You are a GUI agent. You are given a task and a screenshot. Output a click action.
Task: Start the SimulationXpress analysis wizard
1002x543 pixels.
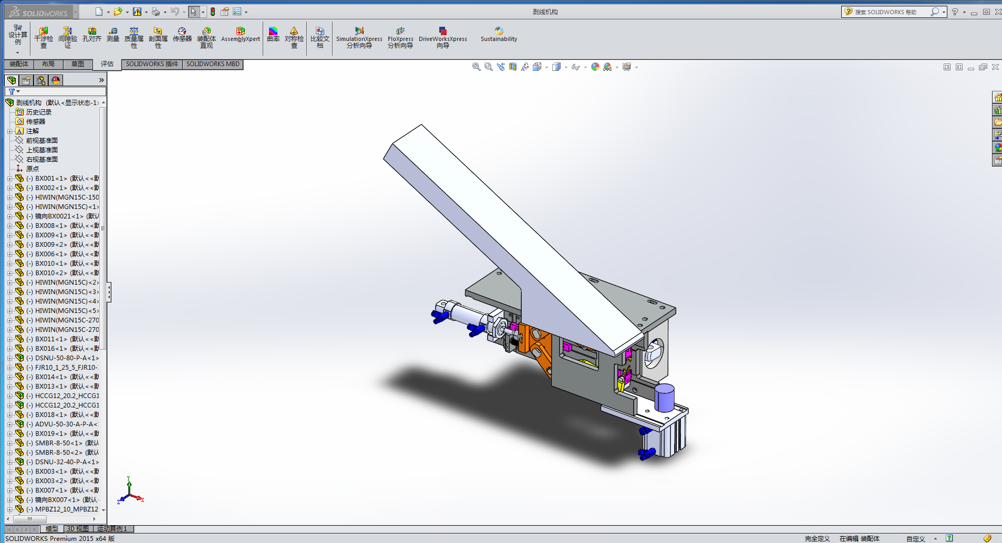[359, 38]
